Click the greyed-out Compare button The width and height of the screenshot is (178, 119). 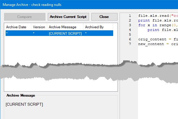pos(24,17)
